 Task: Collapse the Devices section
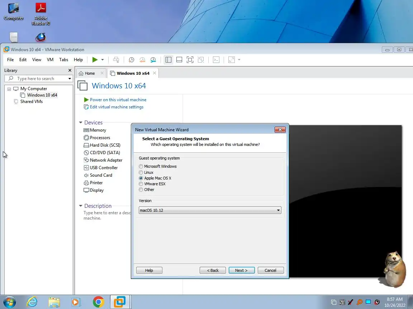tap(81, 122)
